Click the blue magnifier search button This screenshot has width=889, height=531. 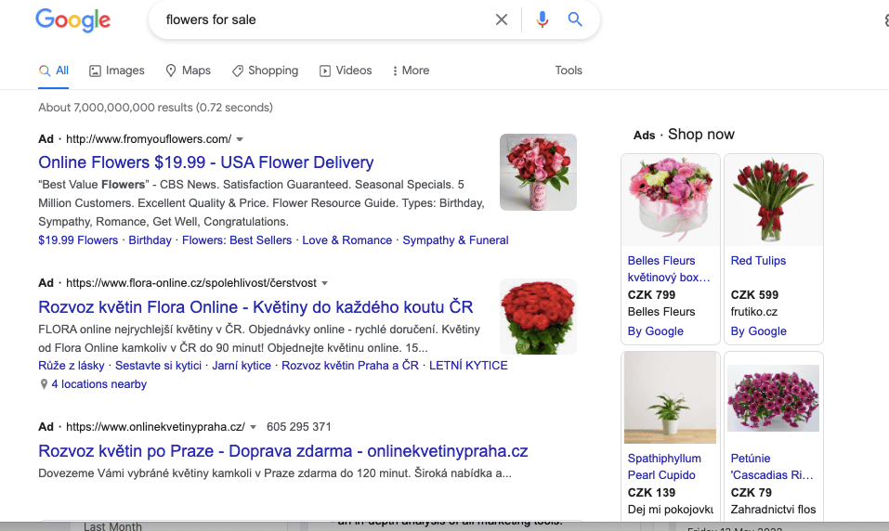[575, 19]
